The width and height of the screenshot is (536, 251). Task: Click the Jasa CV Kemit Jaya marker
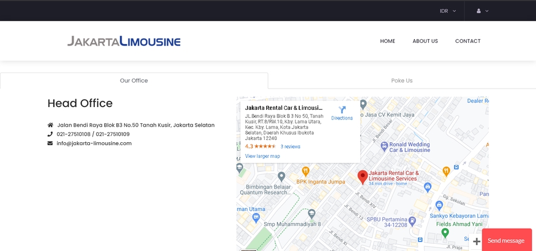[363, 104]
